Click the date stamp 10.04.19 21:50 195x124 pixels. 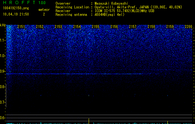(16, 14)
